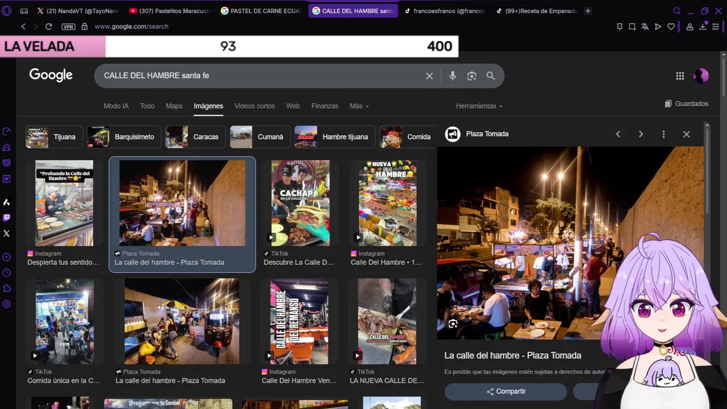Add page to bookmarks heart icon
The image size is (727, 409).
click(x=671, y=27)
